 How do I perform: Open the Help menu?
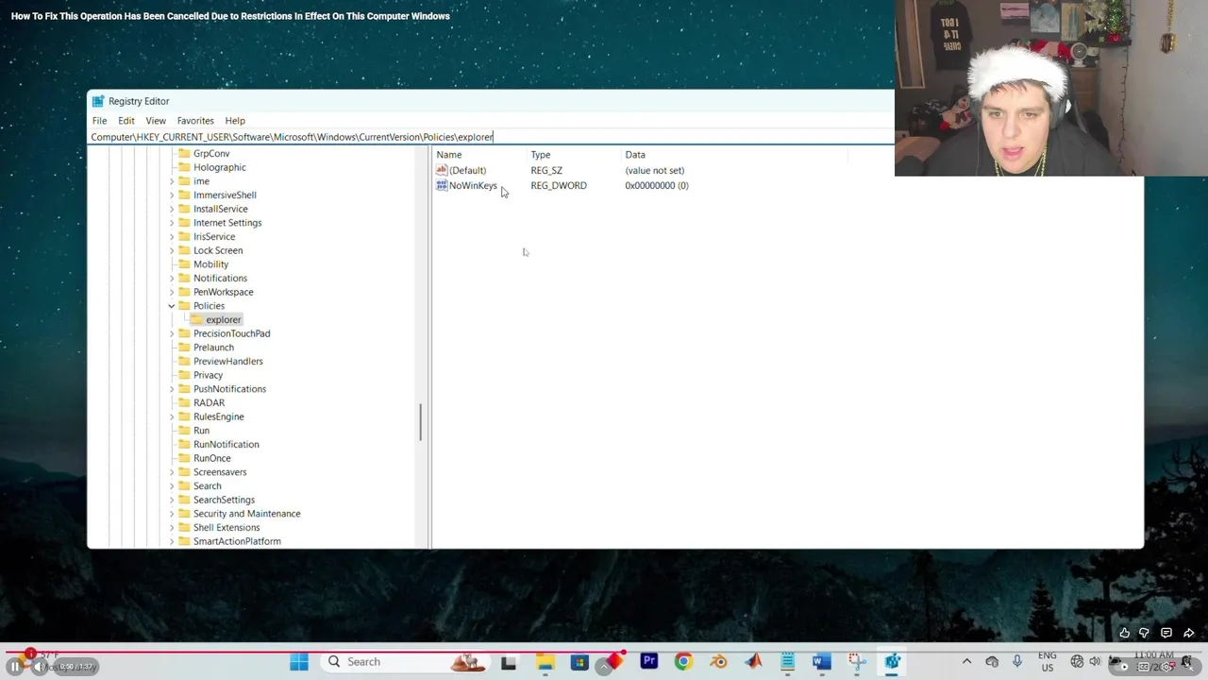(x=235, y=121)
